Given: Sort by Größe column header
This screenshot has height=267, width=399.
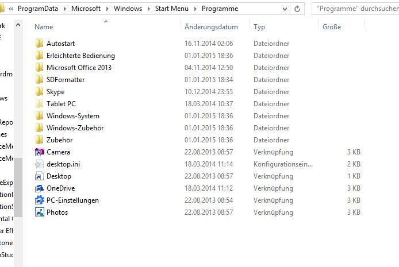Looking at the screenshot, I should tap(332, 27).
